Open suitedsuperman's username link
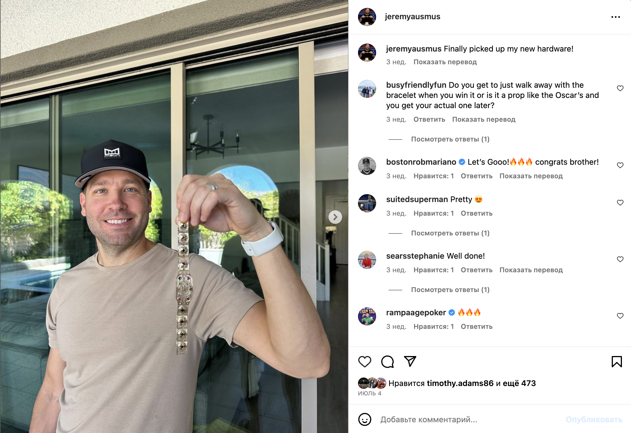Viewport: 631px width, 433px height. pyautogui.click(x=417, y=199)
